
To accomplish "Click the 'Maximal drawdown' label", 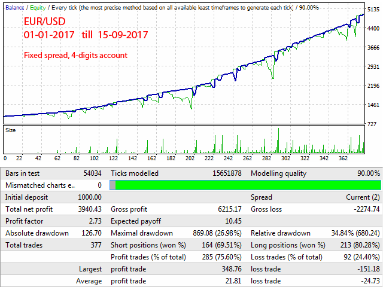I will 142,233.
